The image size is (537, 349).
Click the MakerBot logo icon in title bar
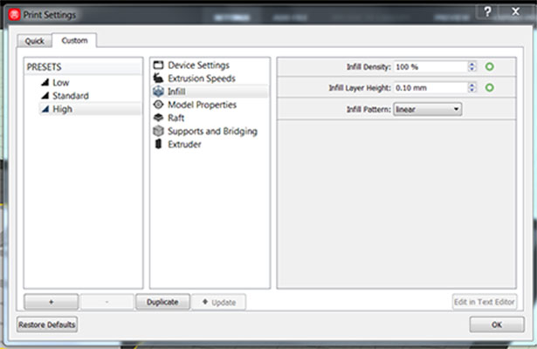14,15
